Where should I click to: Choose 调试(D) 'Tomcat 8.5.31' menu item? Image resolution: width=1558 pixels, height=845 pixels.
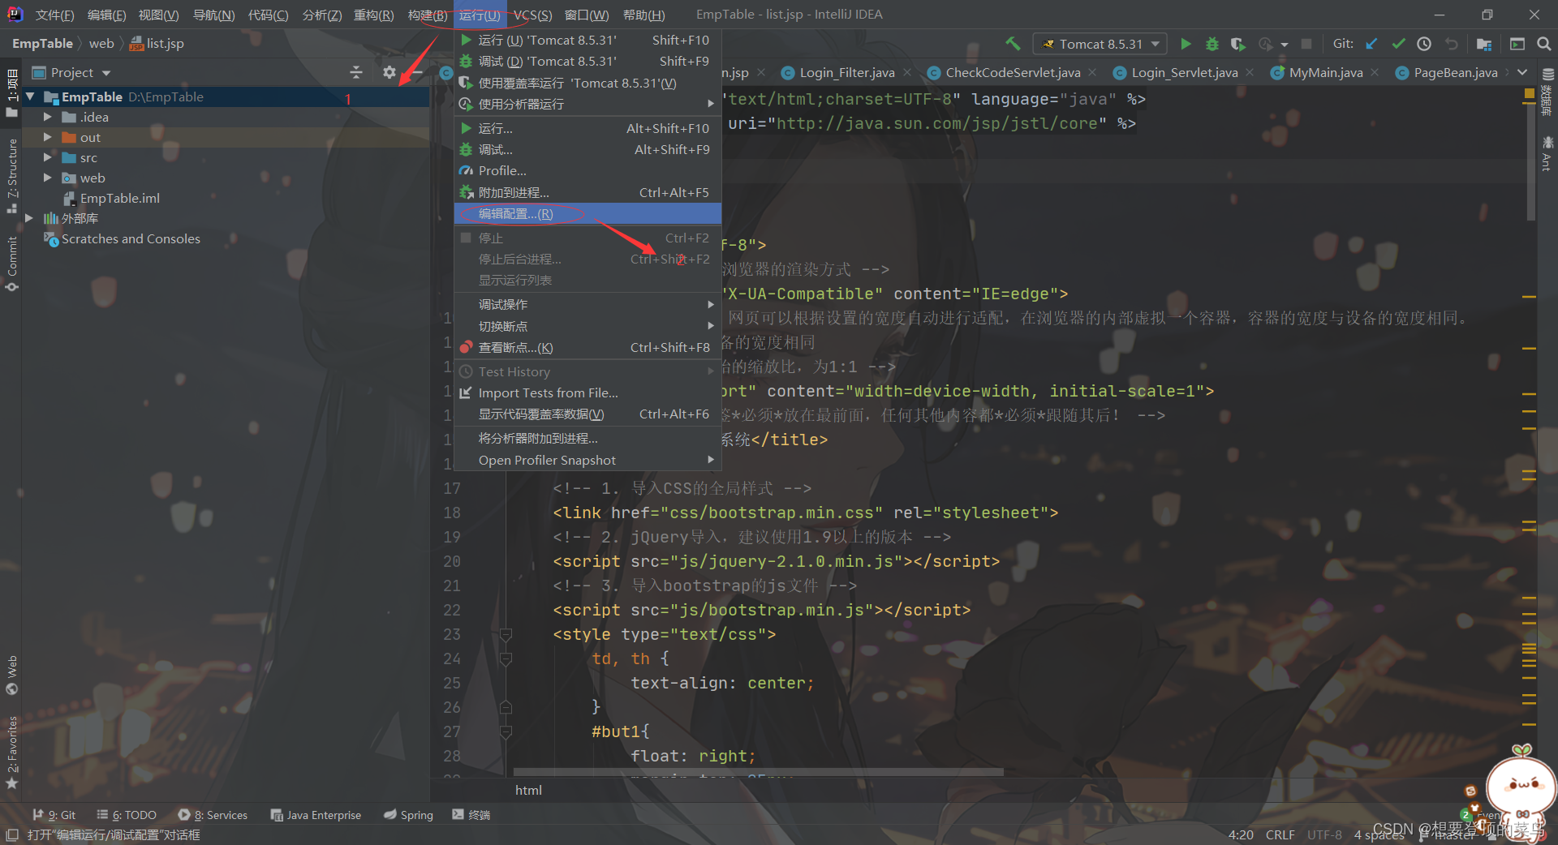pos(587,61)
